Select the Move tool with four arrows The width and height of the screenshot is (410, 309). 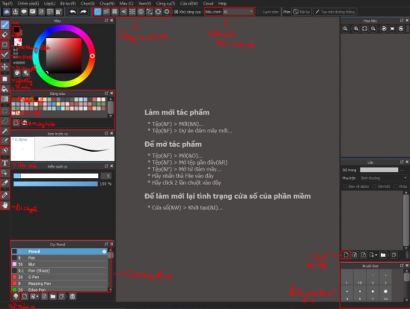[5, 67]
